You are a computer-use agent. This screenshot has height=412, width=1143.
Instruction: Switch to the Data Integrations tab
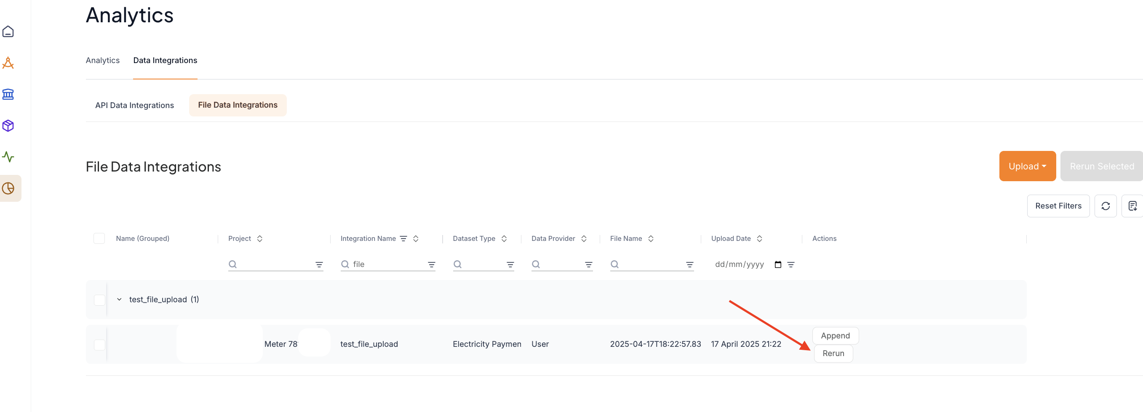point(165,60)
